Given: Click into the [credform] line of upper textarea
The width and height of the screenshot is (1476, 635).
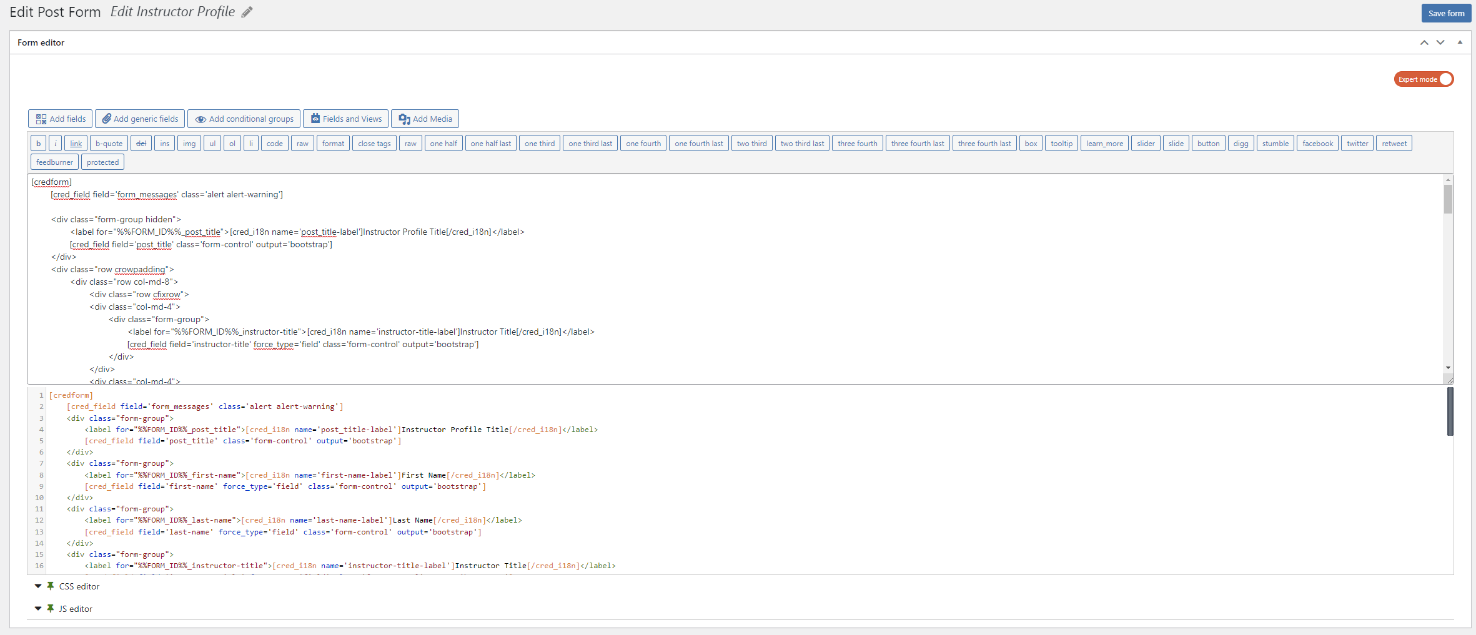Looking at the screenshot, I should point(51,182).
